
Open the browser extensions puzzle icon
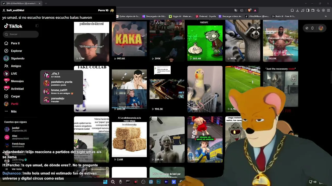pyautogui.click(x=292, y=10)
